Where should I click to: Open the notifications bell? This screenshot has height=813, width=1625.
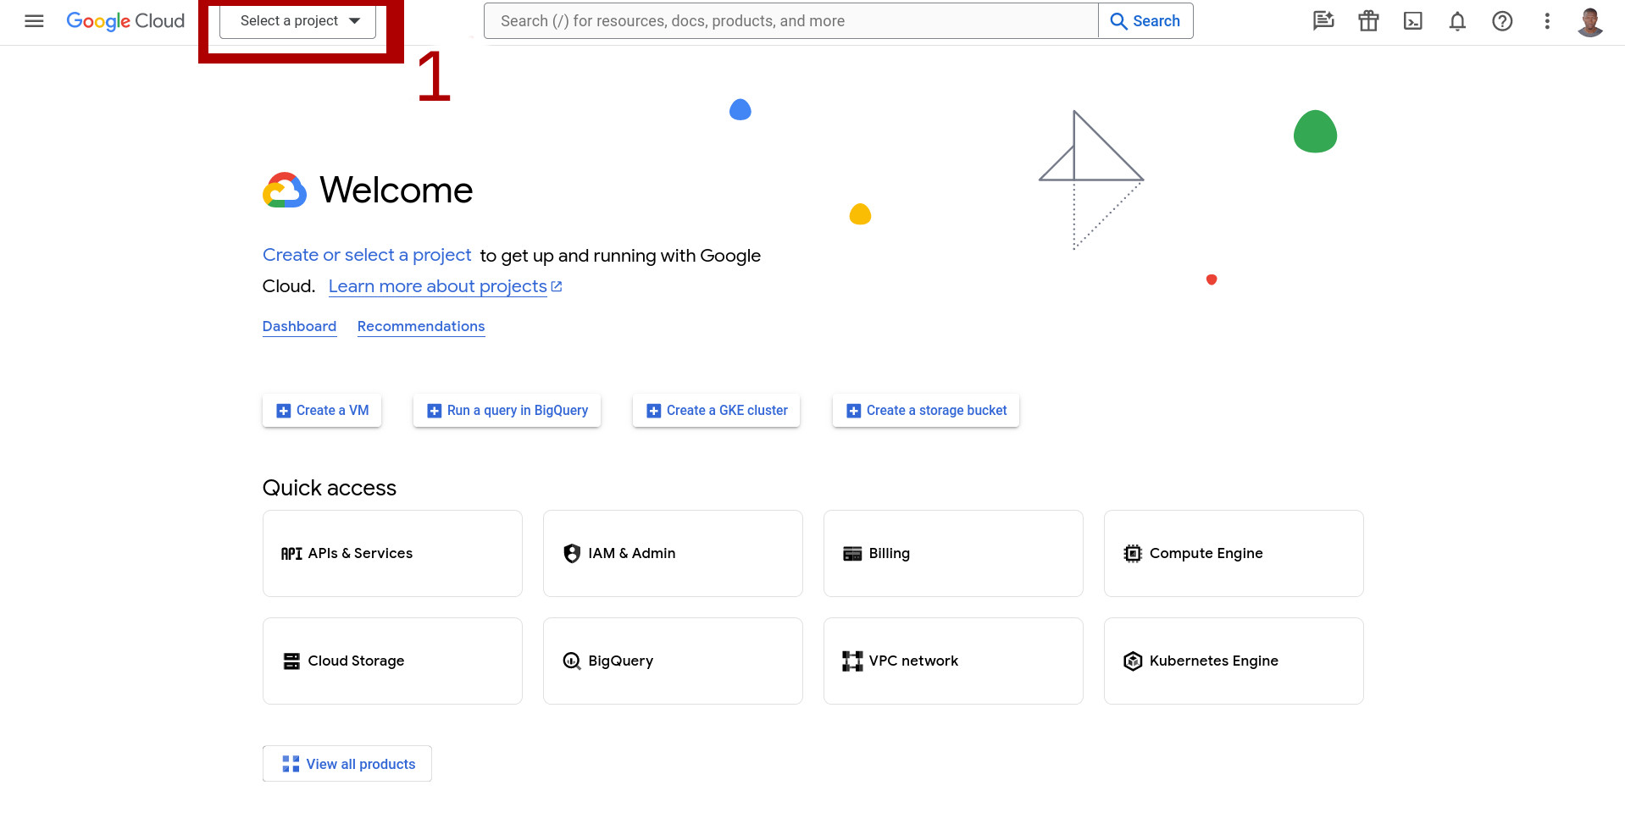point(1457,21)
